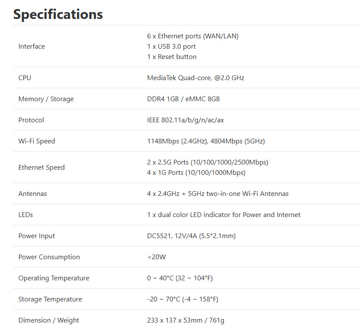Click the Operating Temperature label
The height and width of the screenshot is (329, 361).
(53, 278)
